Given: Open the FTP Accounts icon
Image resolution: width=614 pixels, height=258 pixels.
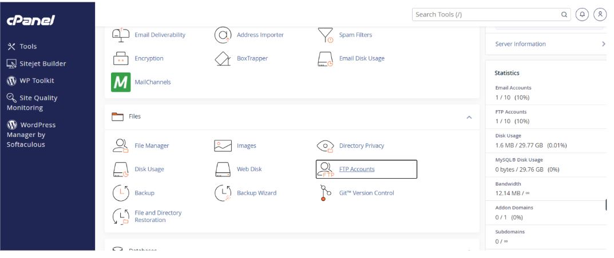Looking at the screenshot, I should (x=326, y=170).
